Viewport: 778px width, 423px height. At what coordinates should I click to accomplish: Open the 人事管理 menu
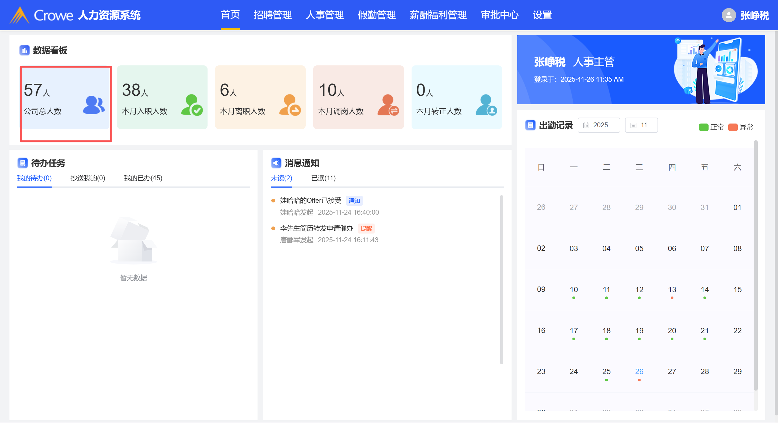click(324, 15)
